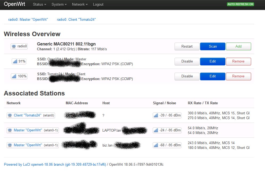Expand the Network dropdown menu
The image size is (265, 171).
pos(80,5)
